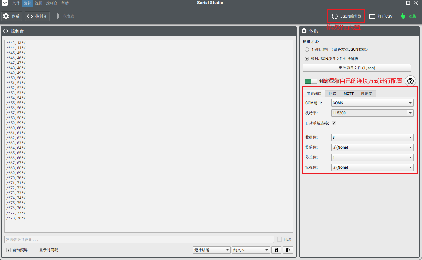Screen dimensions: 422x260
Task: Toggle the HEX checkbox
Action: click(x=280, y=239)
